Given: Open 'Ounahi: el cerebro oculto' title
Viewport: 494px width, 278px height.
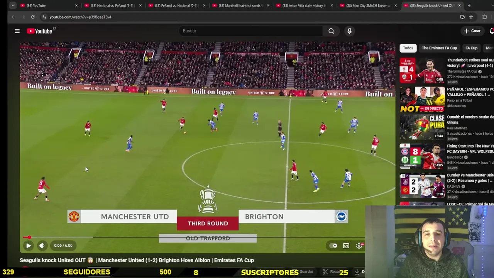Looking at the screenshot, I should click(470, 119).
